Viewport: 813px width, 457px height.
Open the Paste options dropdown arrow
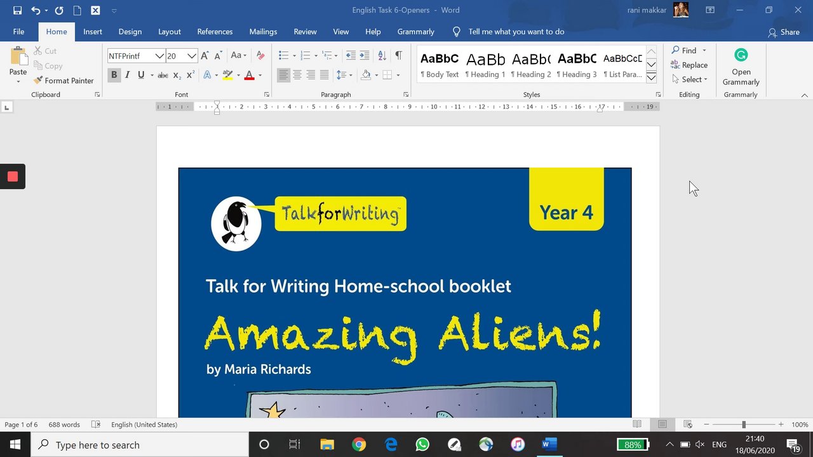[x=18, y=82]
